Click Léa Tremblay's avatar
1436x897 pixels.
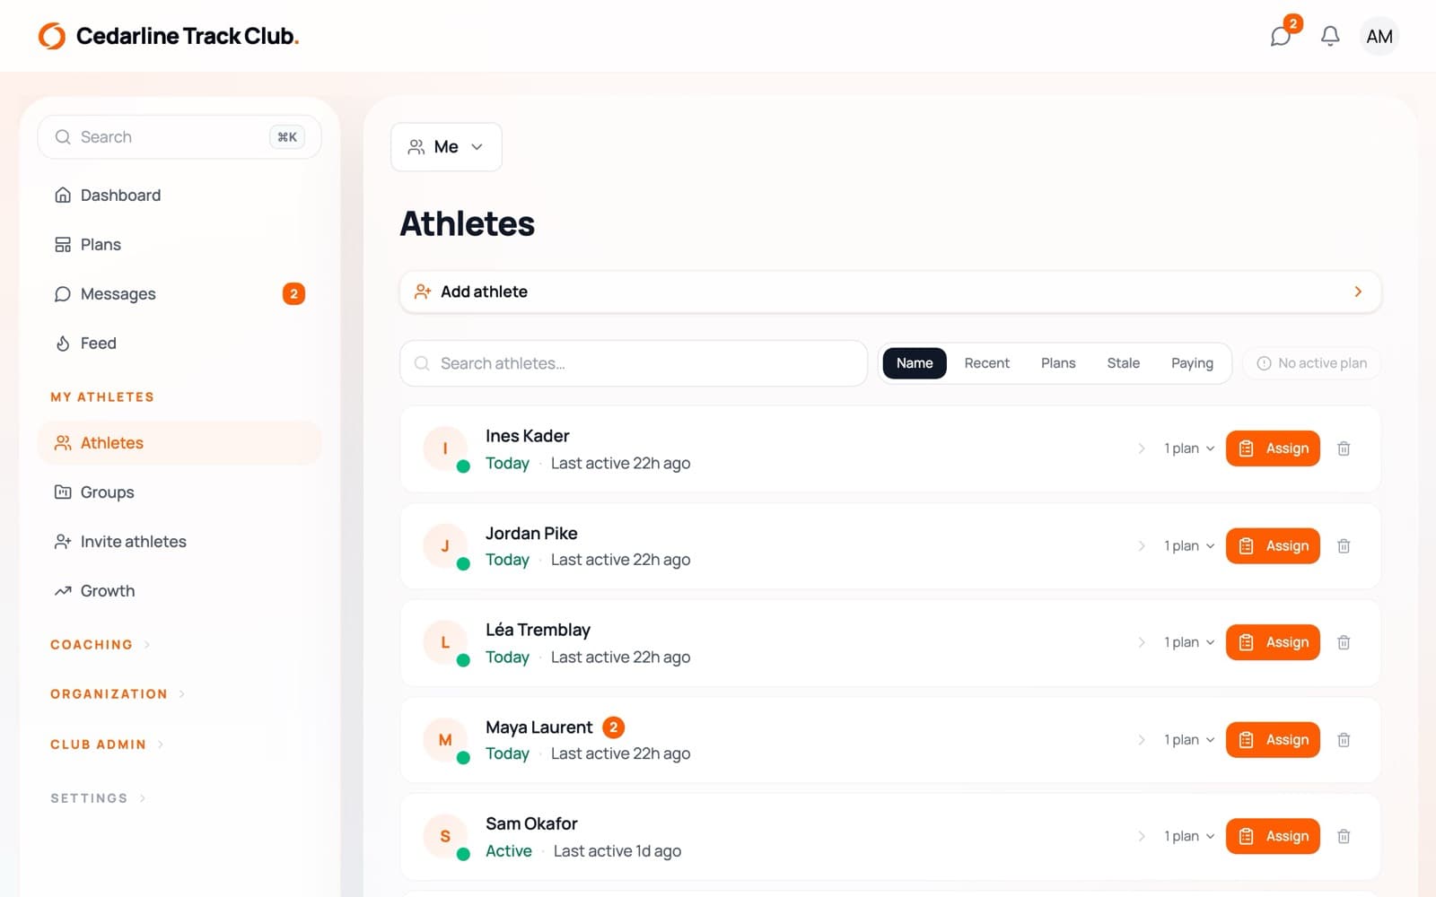445,642
